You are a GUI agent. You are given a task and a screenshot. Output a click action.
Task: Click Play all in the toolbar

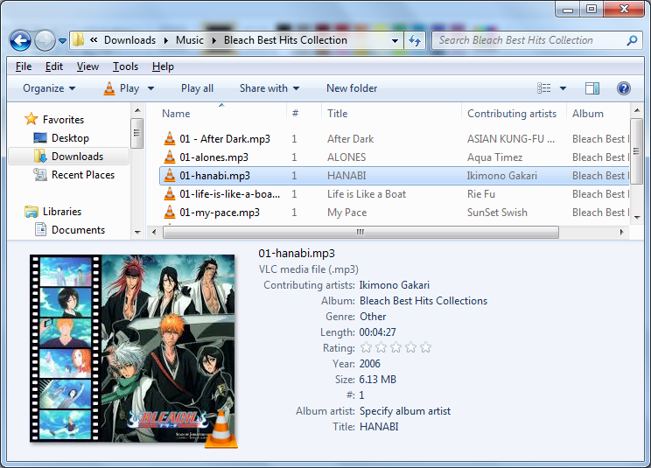point(197,88)
